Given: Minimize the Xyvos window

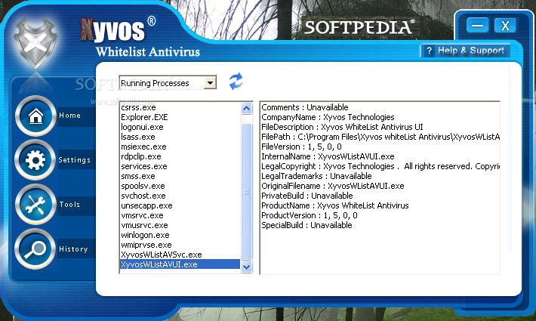Looking at the screenshot, I should point(477,25).
